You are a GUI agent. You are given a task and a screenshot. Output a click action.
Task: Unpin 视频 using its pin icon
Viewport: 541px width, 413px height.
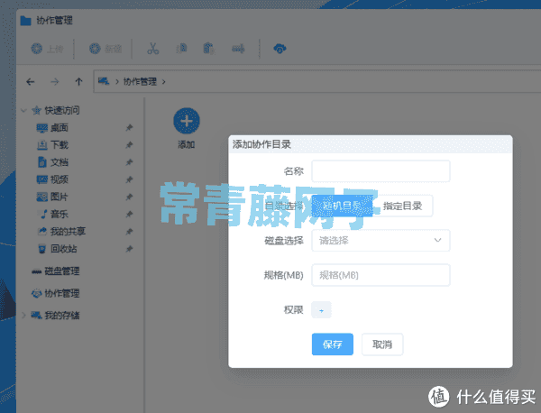point(129,179)
